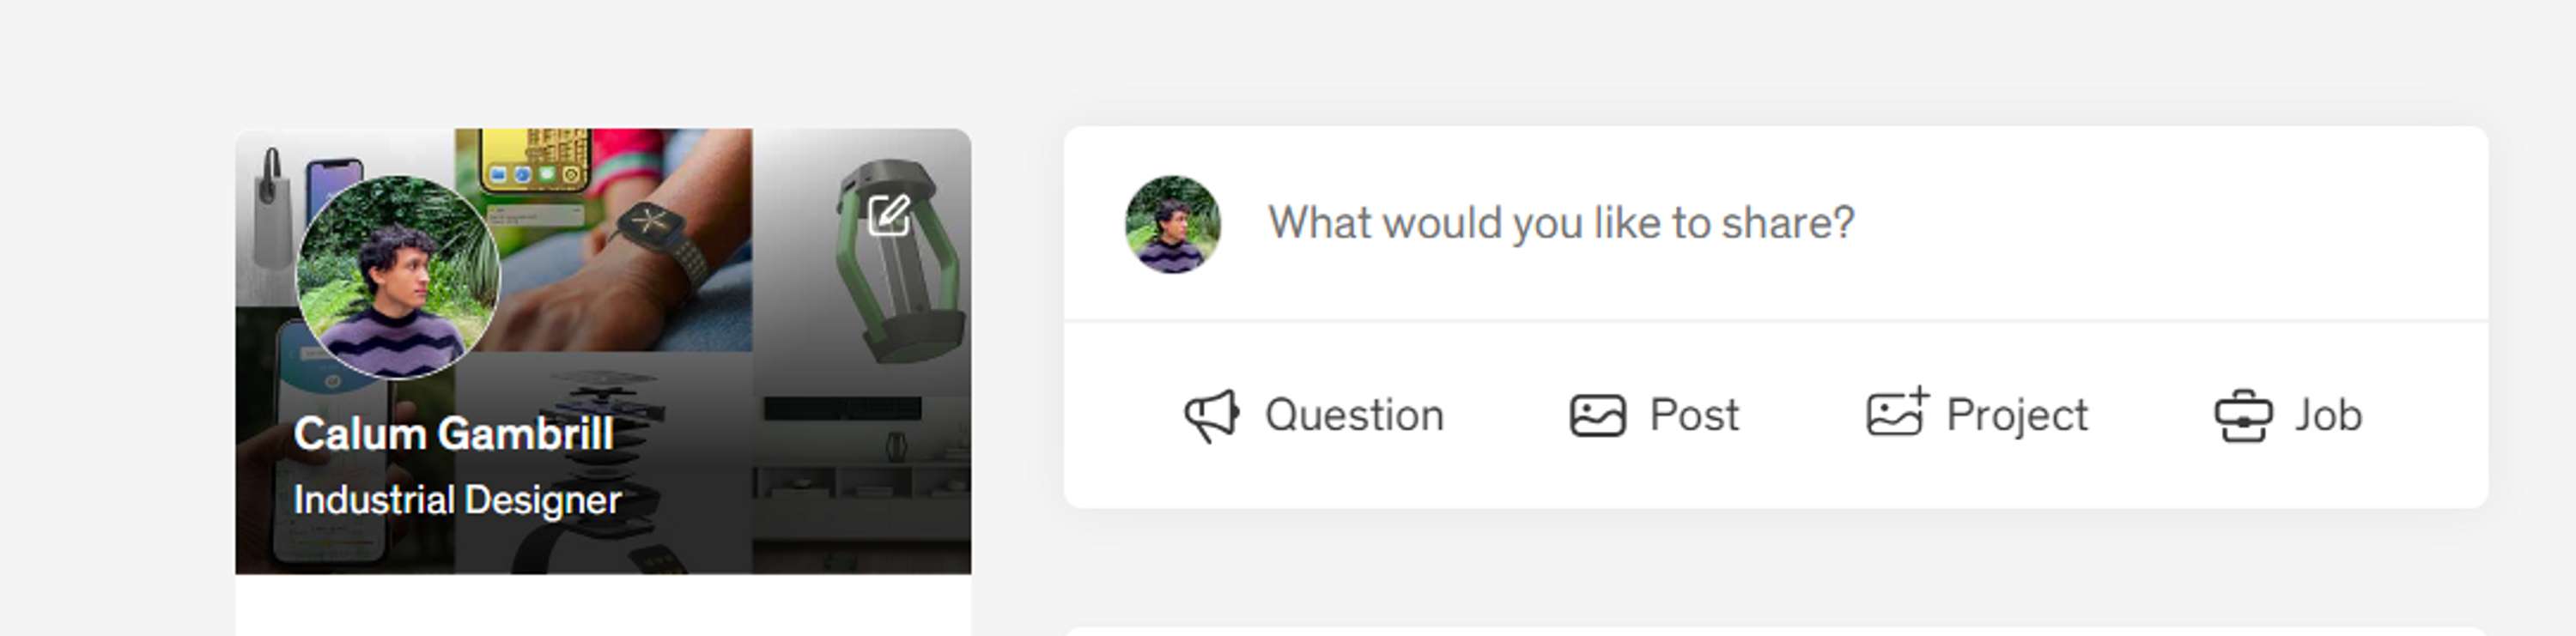Click the Project image-plus icon
Screen dimensions: 2576x636
coord(1897,412)
